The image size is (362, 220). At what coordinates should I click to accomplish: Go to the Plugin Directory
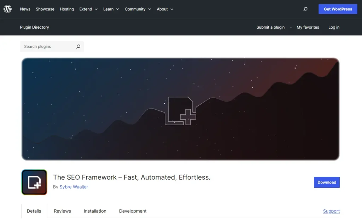(x=34, y=27)
